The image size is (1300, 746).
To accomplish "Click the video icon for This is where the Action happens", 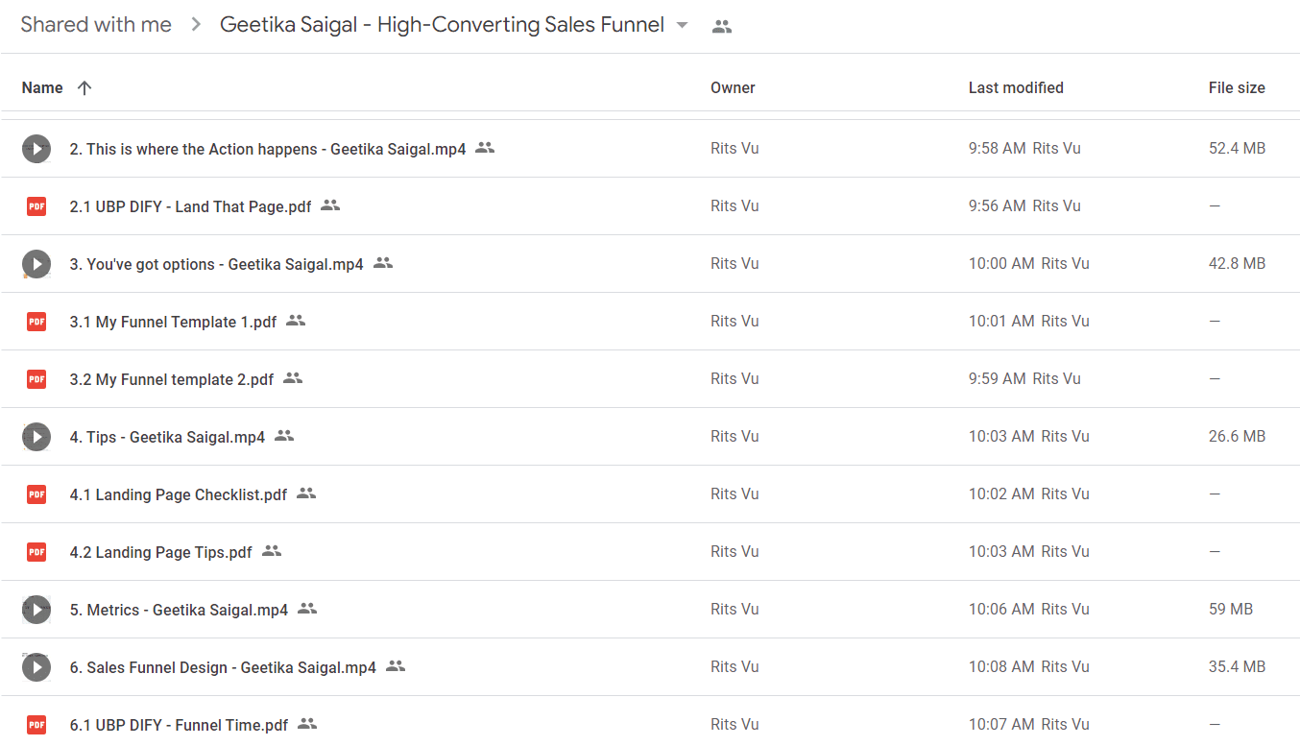I will tap(36, 148).
